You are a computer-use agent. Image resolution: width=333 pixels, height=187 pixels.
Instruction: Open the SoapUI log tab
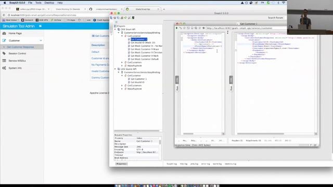click(x=172, y=164)
